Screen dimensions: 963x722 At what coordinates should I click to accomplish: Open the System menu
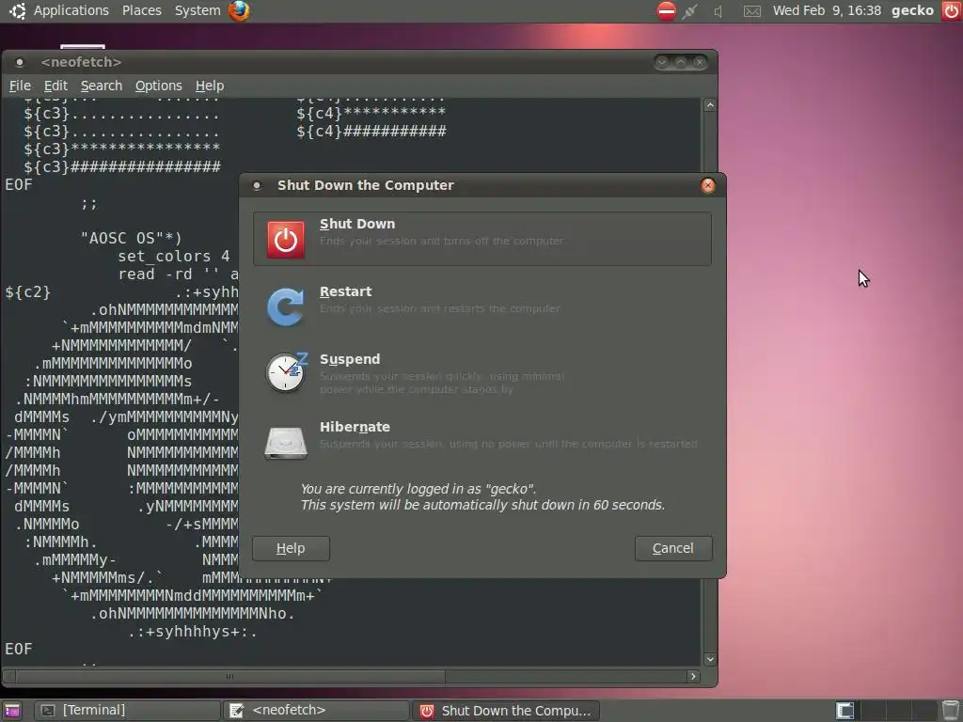[x=197, y=10]
